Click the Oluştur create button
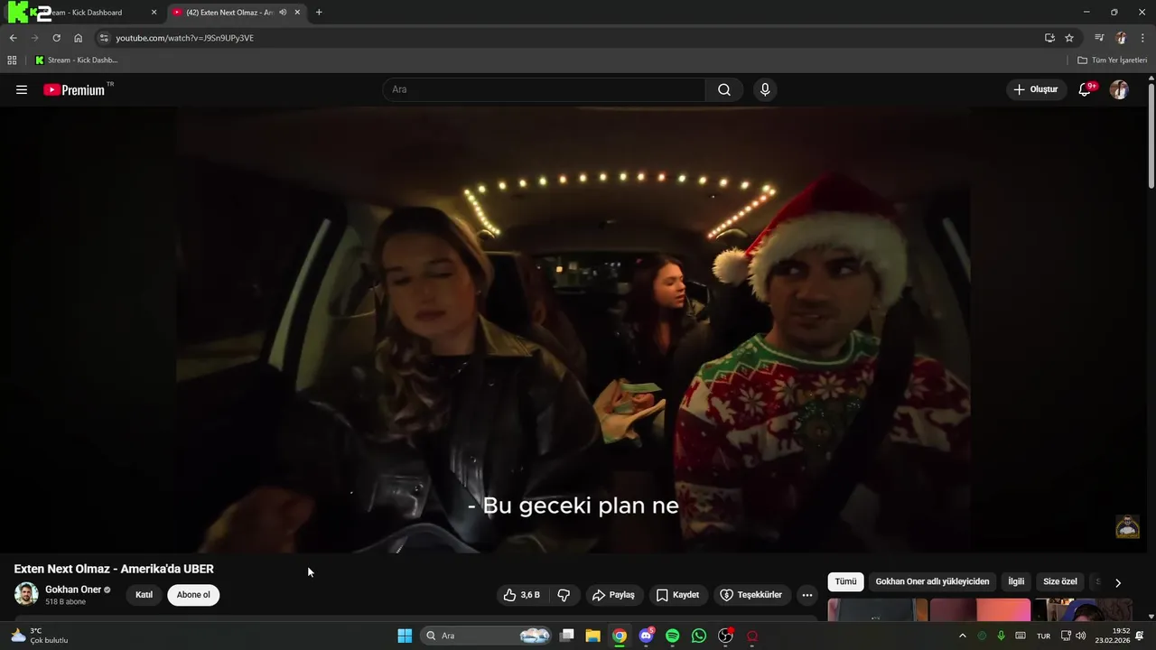 (1036, 89)
